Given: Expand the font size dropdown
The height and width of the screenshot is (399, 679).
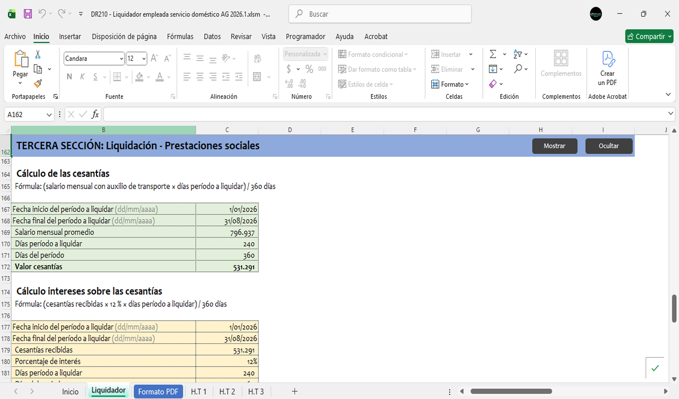Looking at the screenshot, I should (x=144, y=59).
